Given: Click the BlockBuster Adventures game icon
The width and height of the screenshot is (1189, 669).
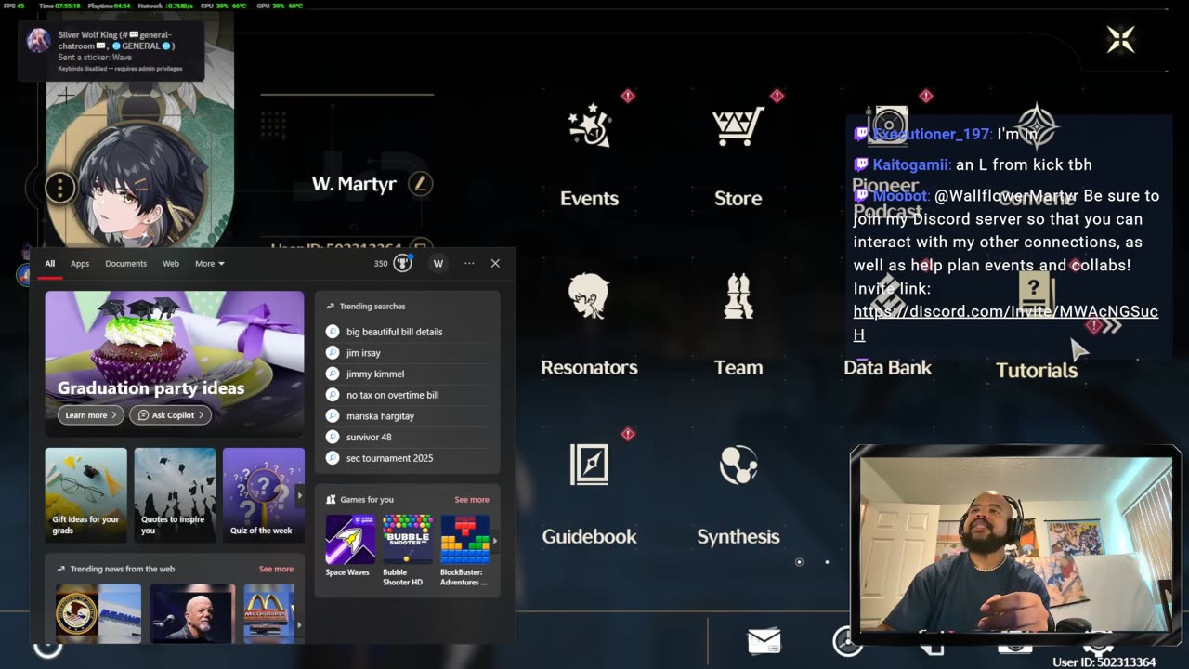Looking at the screenshot, I should pos(465,539).
